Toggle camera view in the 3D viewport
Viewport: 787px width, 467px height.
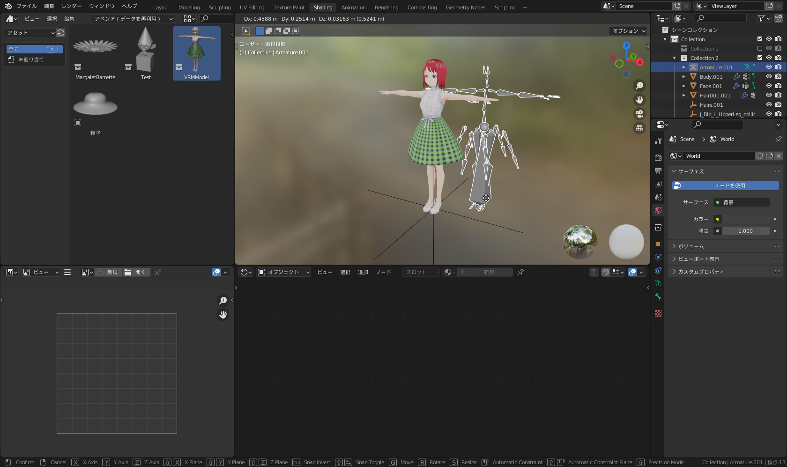[639, 114]
